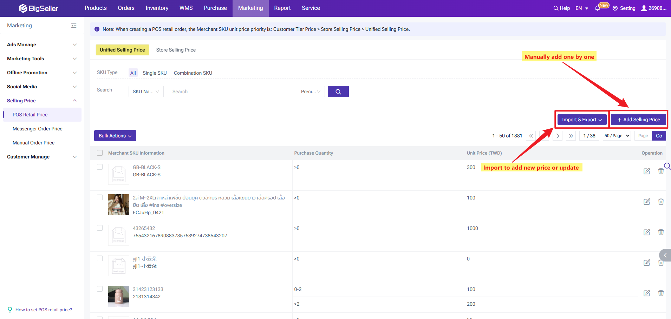This screenshot has width=671, height=319.
Task: Open the notifications bell icon
Action: [597, 8]
